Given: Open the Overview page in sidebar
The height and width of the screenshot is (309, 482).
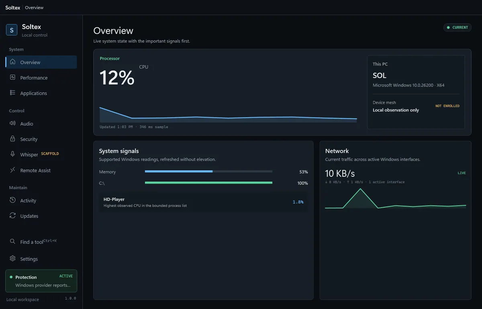Looking at the screenshot, I should click(41, 62).
